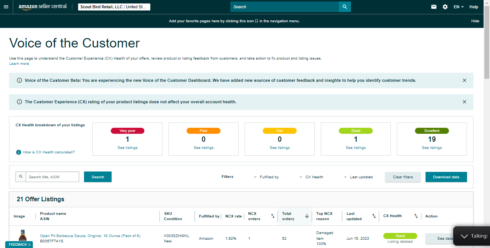Image resolution: width=490 pixels, height=248 pixels.
Task: Click ASIN text B0057FTA1S
Action: click(52, 241)
